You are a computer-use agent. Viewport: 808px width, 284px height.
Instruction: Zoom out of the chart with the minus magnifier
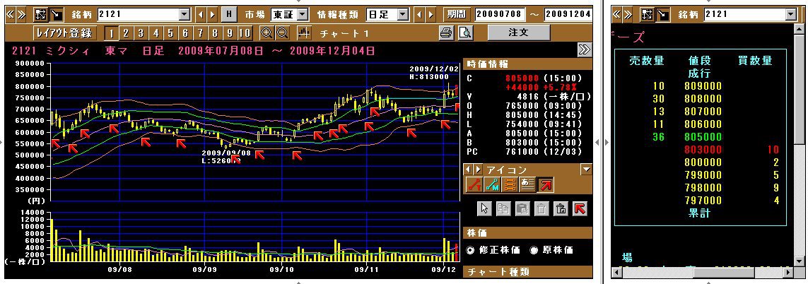coord(282,33)
